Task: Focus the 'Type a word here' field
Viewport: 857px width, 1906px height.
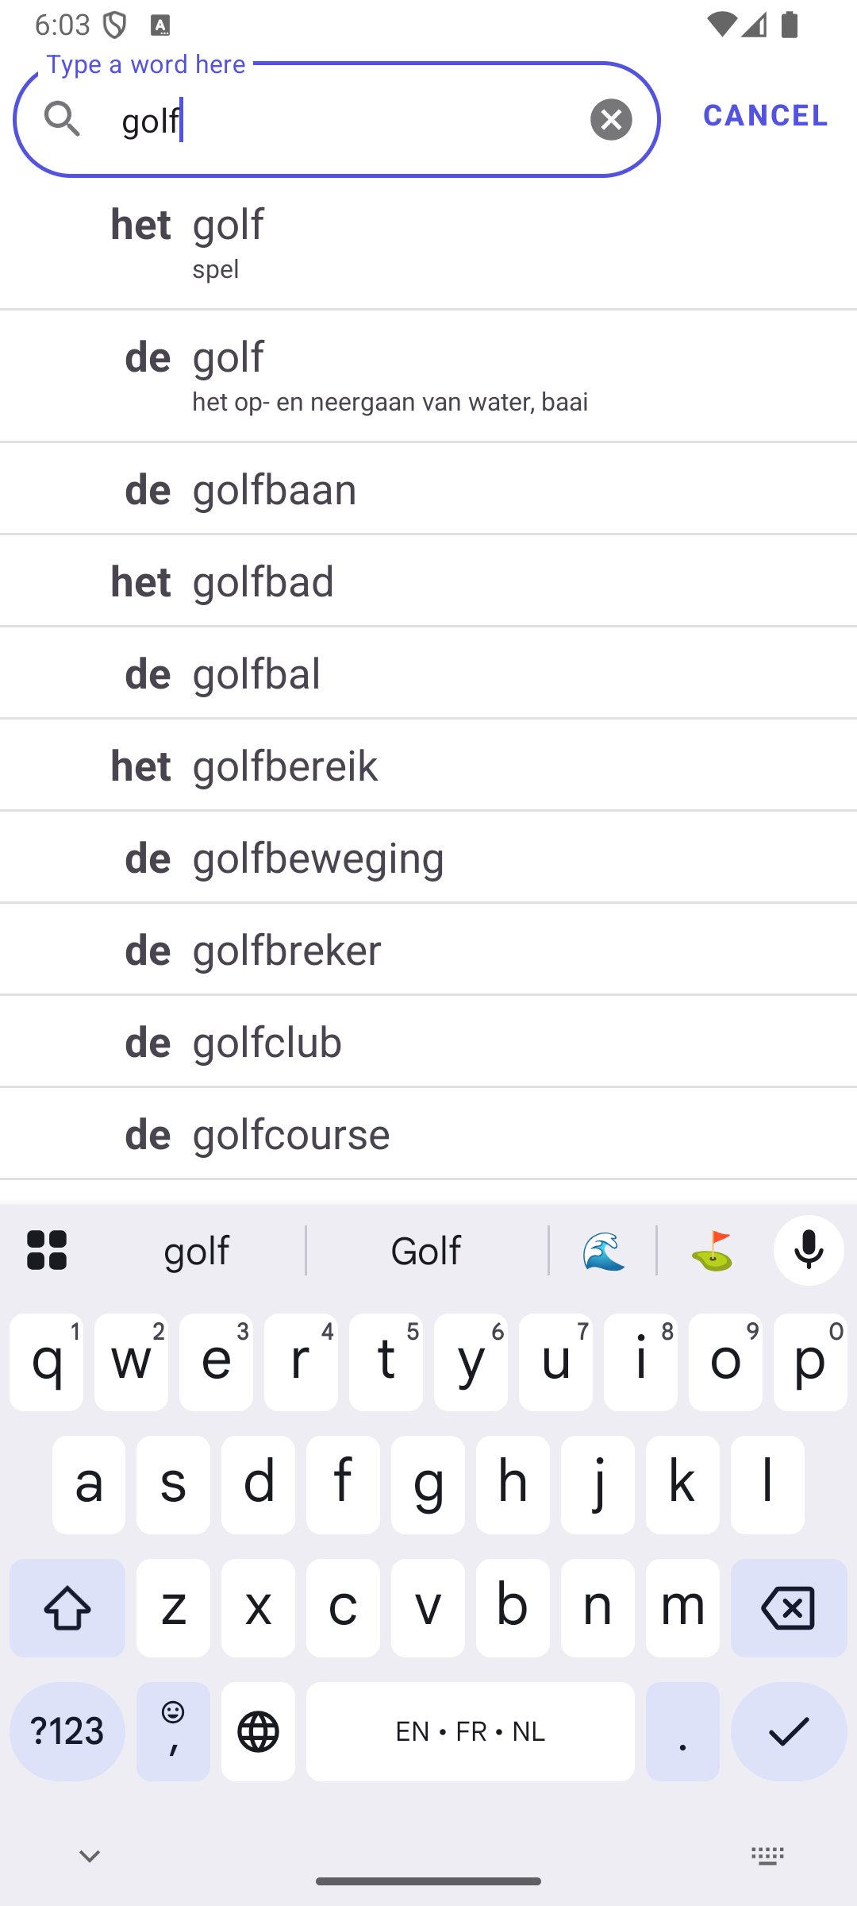Action: (349, 121)
